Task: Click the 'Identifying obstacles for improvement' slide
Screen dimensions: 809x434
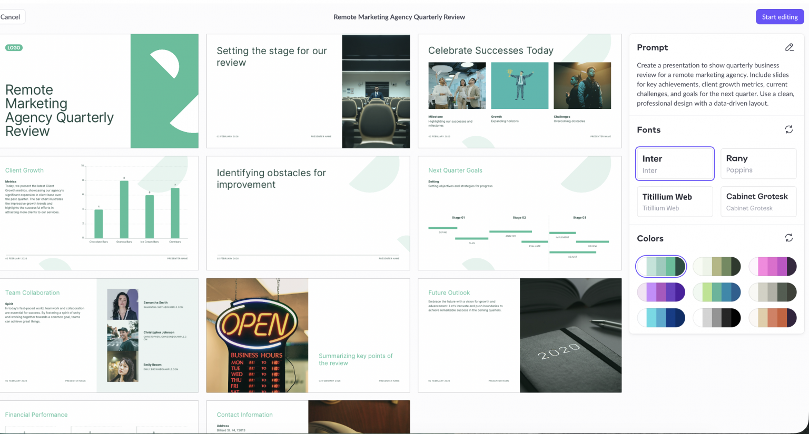Action: tap(308, 213)
